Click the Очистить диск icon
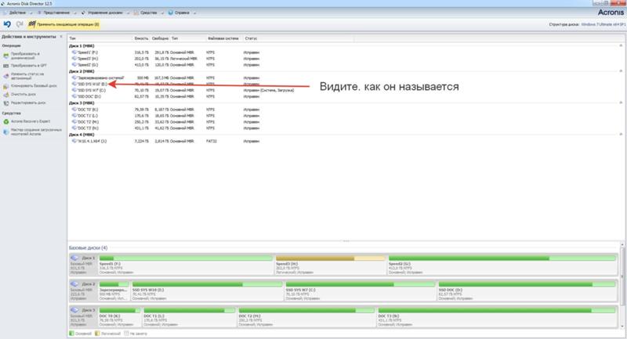This screenshot has width=627, height=339. pos(5,95)
